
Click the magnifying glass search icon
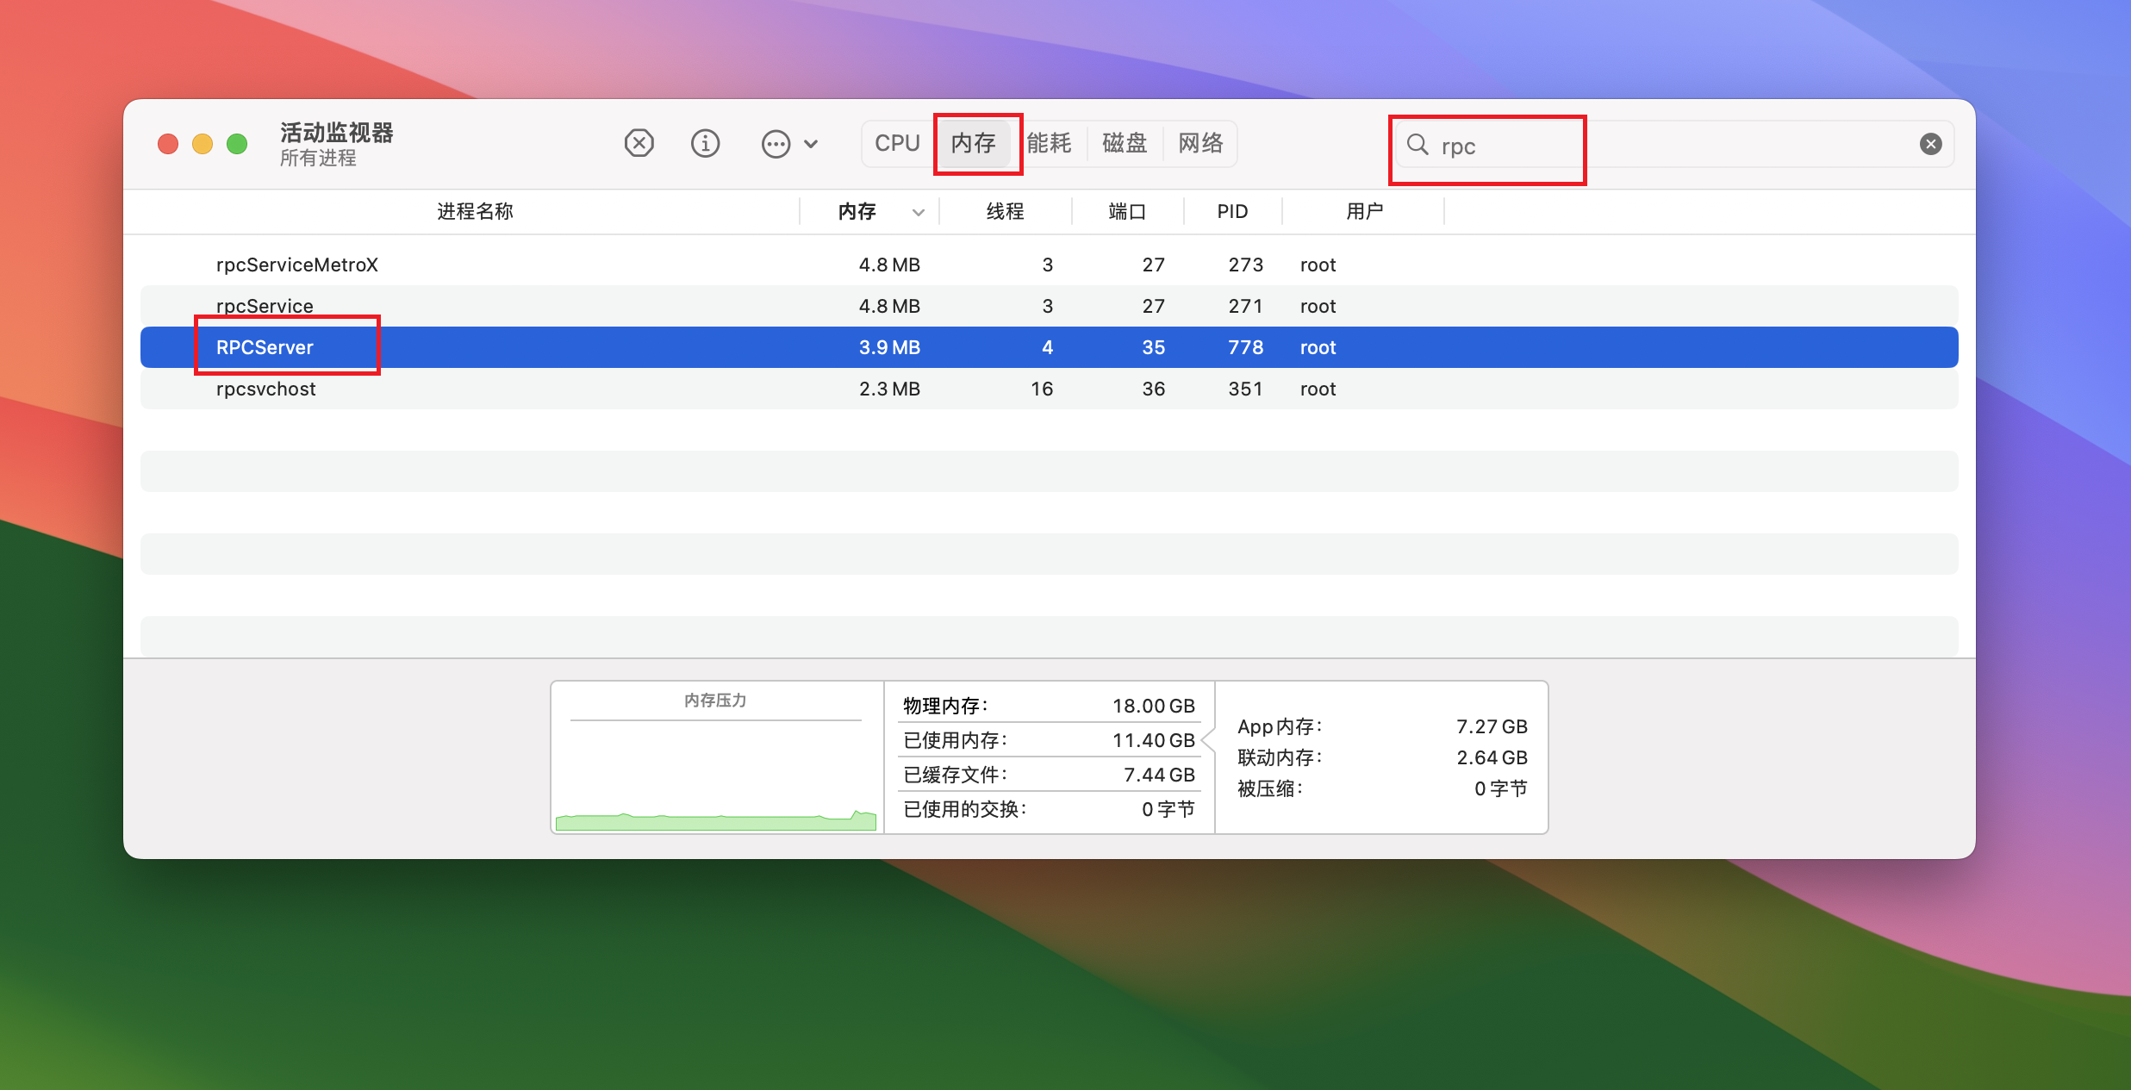click(x=1417, y=145)
